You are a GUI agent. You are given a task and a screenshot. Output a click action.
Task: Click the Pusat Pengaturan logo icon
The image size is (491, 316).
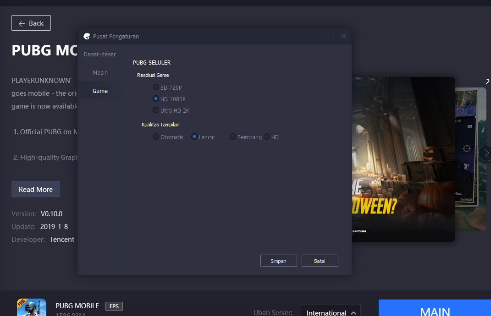tap(87, 36)
